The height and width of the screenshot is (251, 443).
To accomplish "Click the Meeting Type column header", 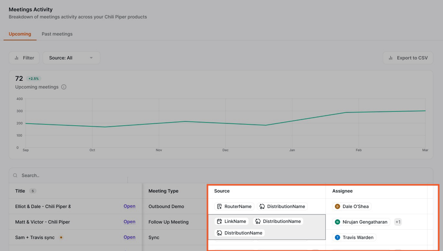I will pyautogui.click(x=163, y=191).
